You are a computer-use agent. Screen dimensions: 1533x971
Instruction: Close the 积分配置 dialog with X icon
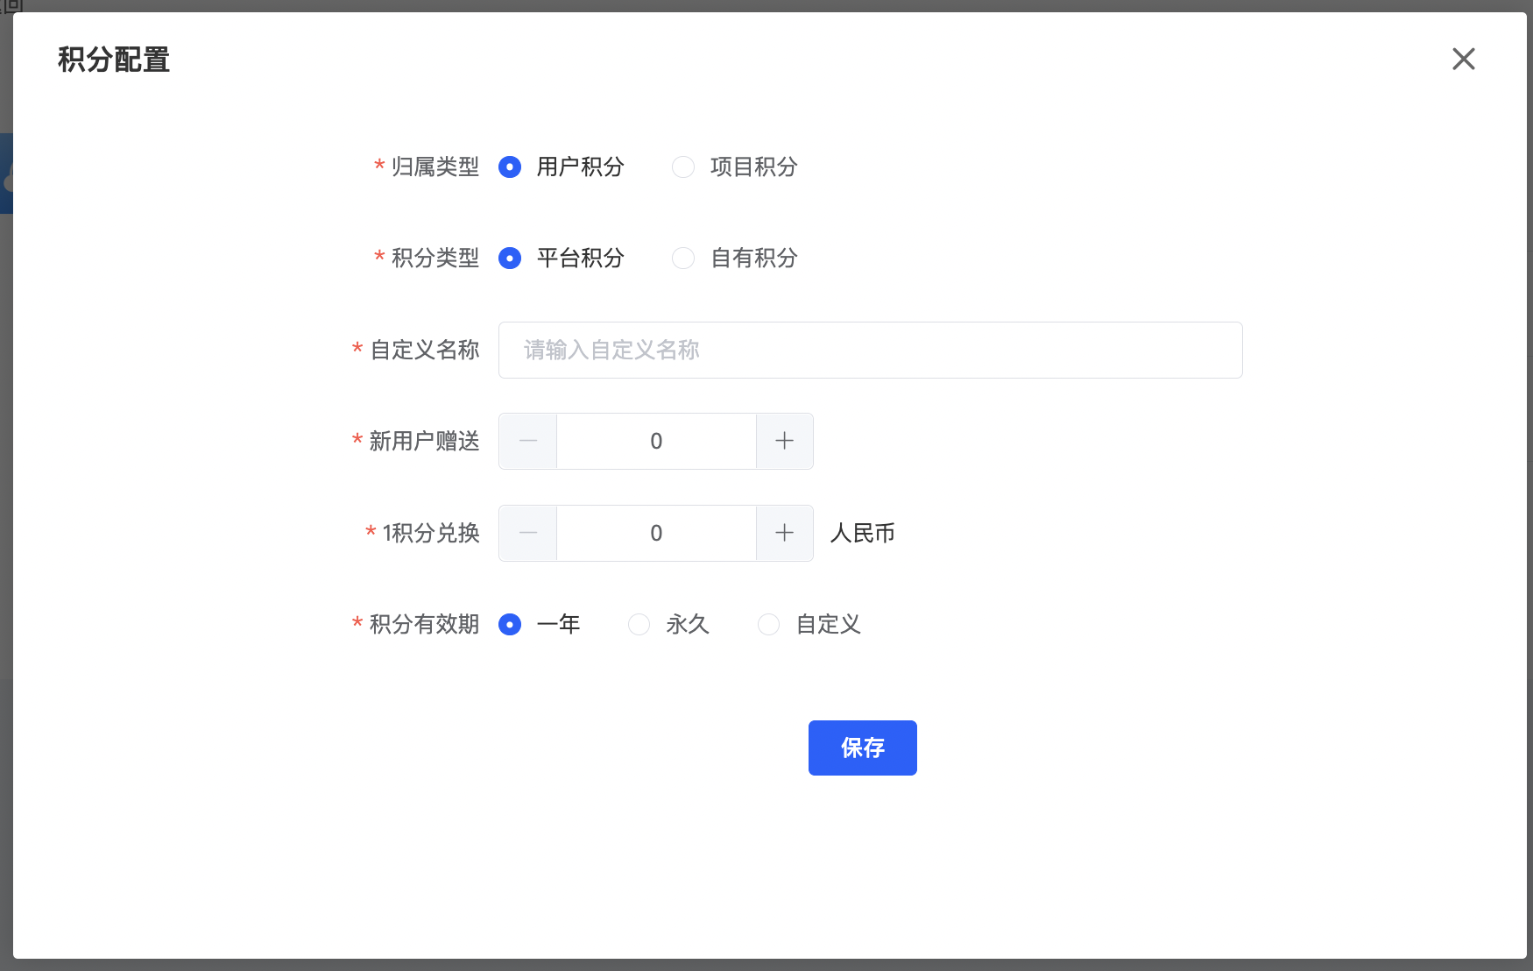pos(1463,59)
